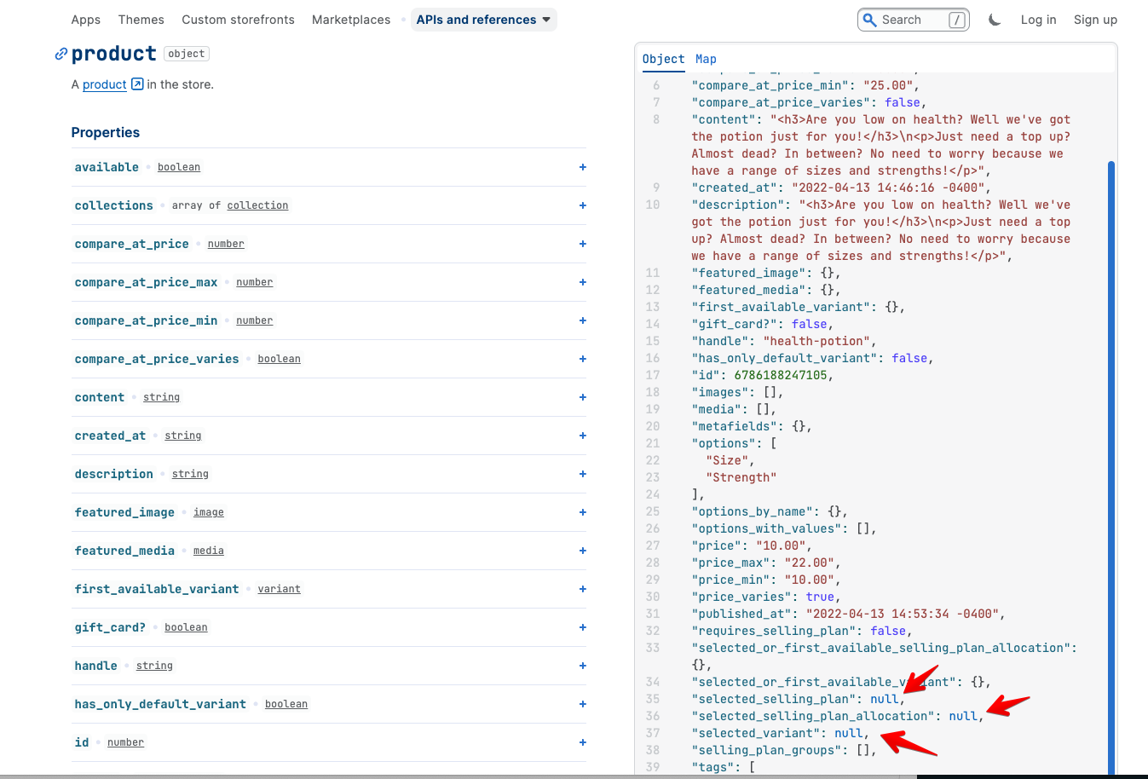Image resolution: width=1148 pixels, height=779 pixels.
Task: Click the plus icon on the handle row
Action: point(583,666)
